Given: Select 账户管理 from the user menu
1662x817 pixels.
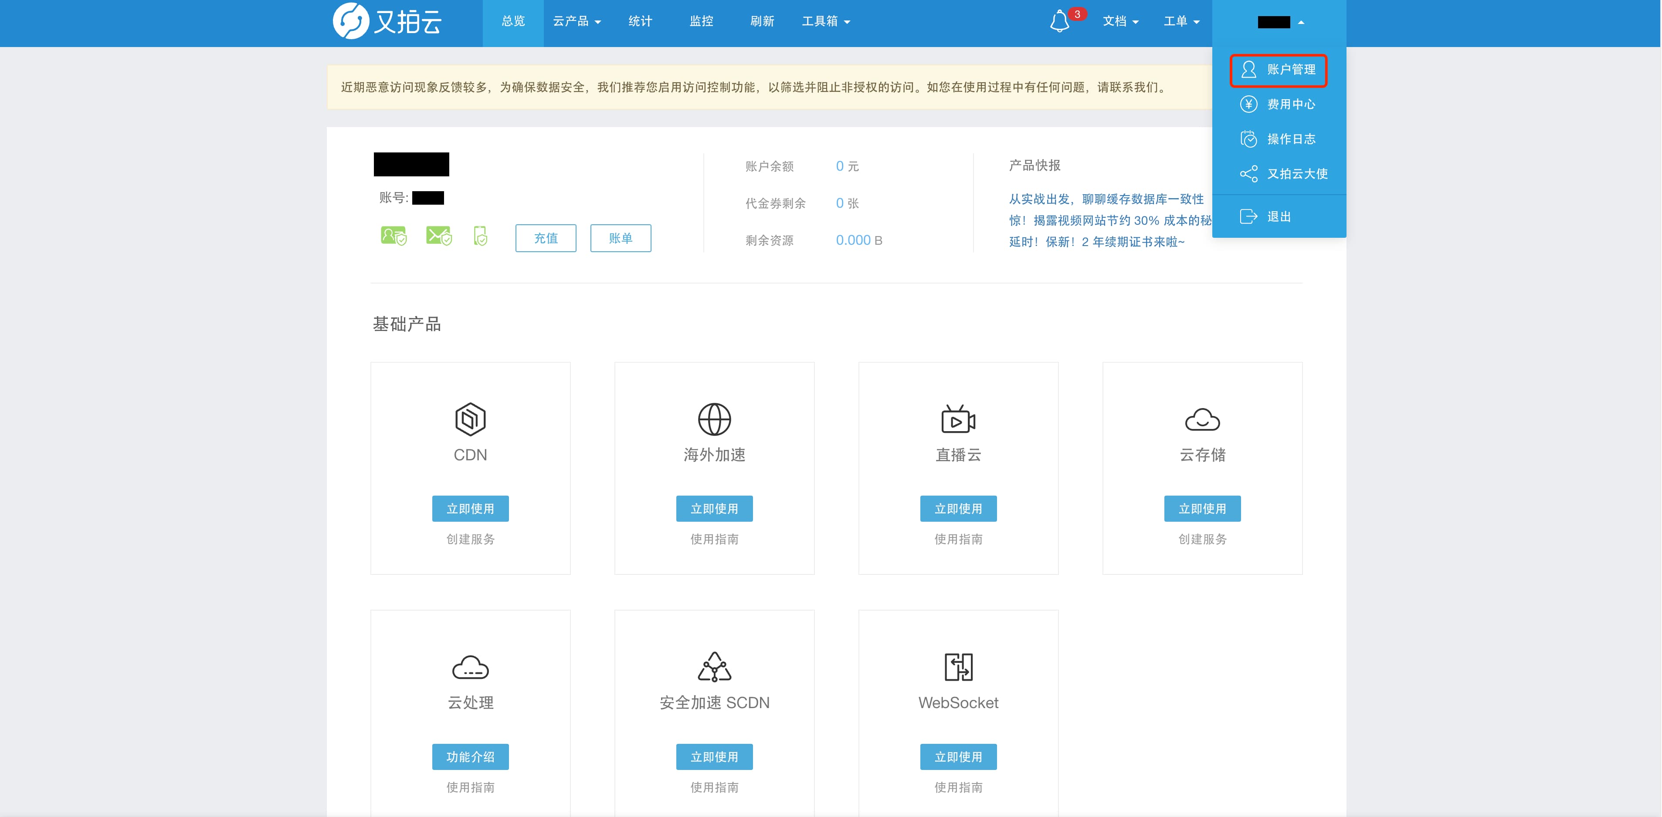Looking at the screenshot, I should [x=1278, y=70].
